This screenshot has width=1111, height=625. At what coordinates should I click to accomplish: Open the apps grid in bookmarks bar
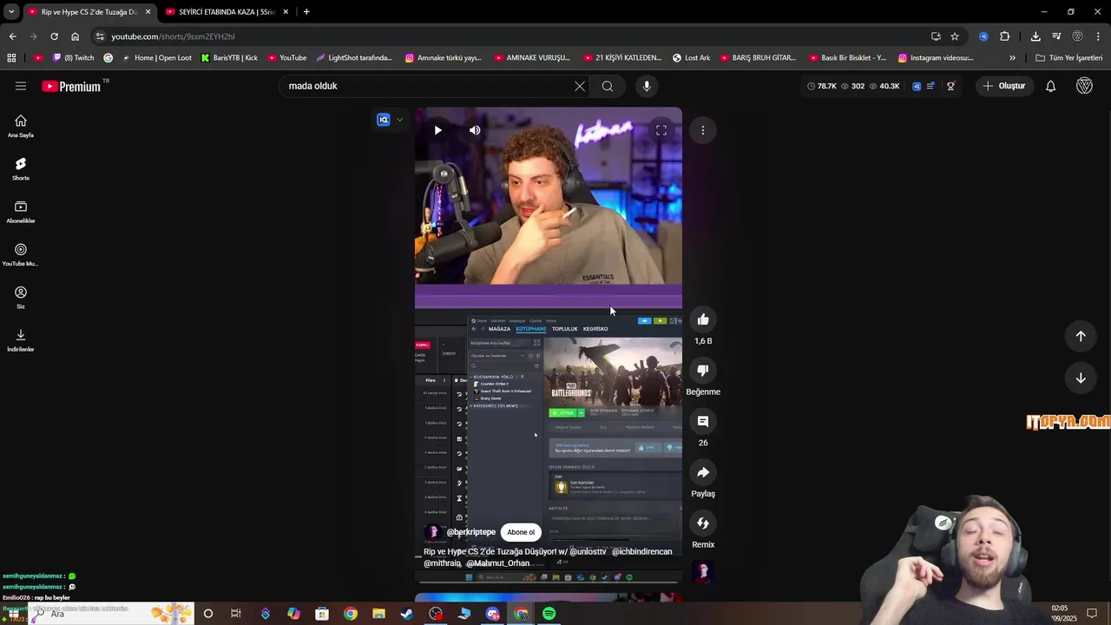pyautogui.click(x=11, y=58)
